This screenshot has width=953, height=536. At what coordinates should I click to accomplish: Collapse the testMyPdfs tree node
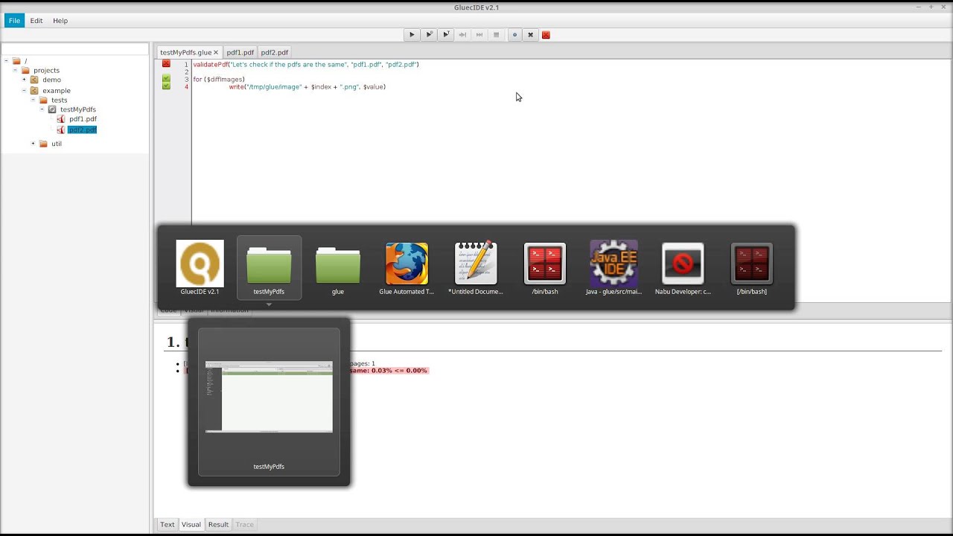click(x=42, y=109)
